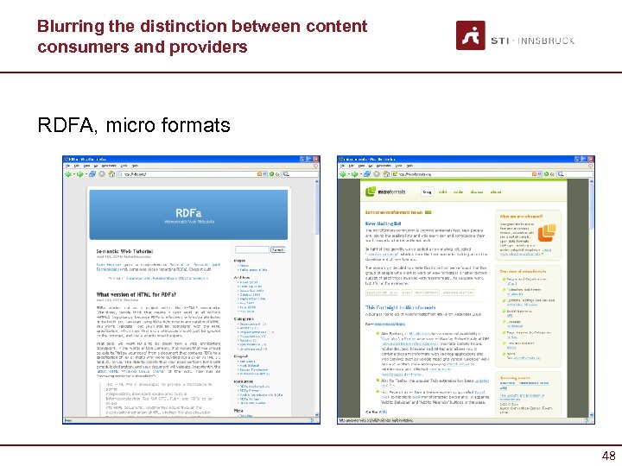Click scroll-down arrow in RDFa window scrollbar
The height and width of the screenshot is (466, 622).
tap(316, 414)
